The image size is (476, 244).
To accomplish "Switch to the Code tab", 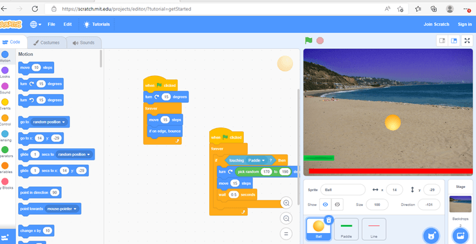I will point(12,42).
